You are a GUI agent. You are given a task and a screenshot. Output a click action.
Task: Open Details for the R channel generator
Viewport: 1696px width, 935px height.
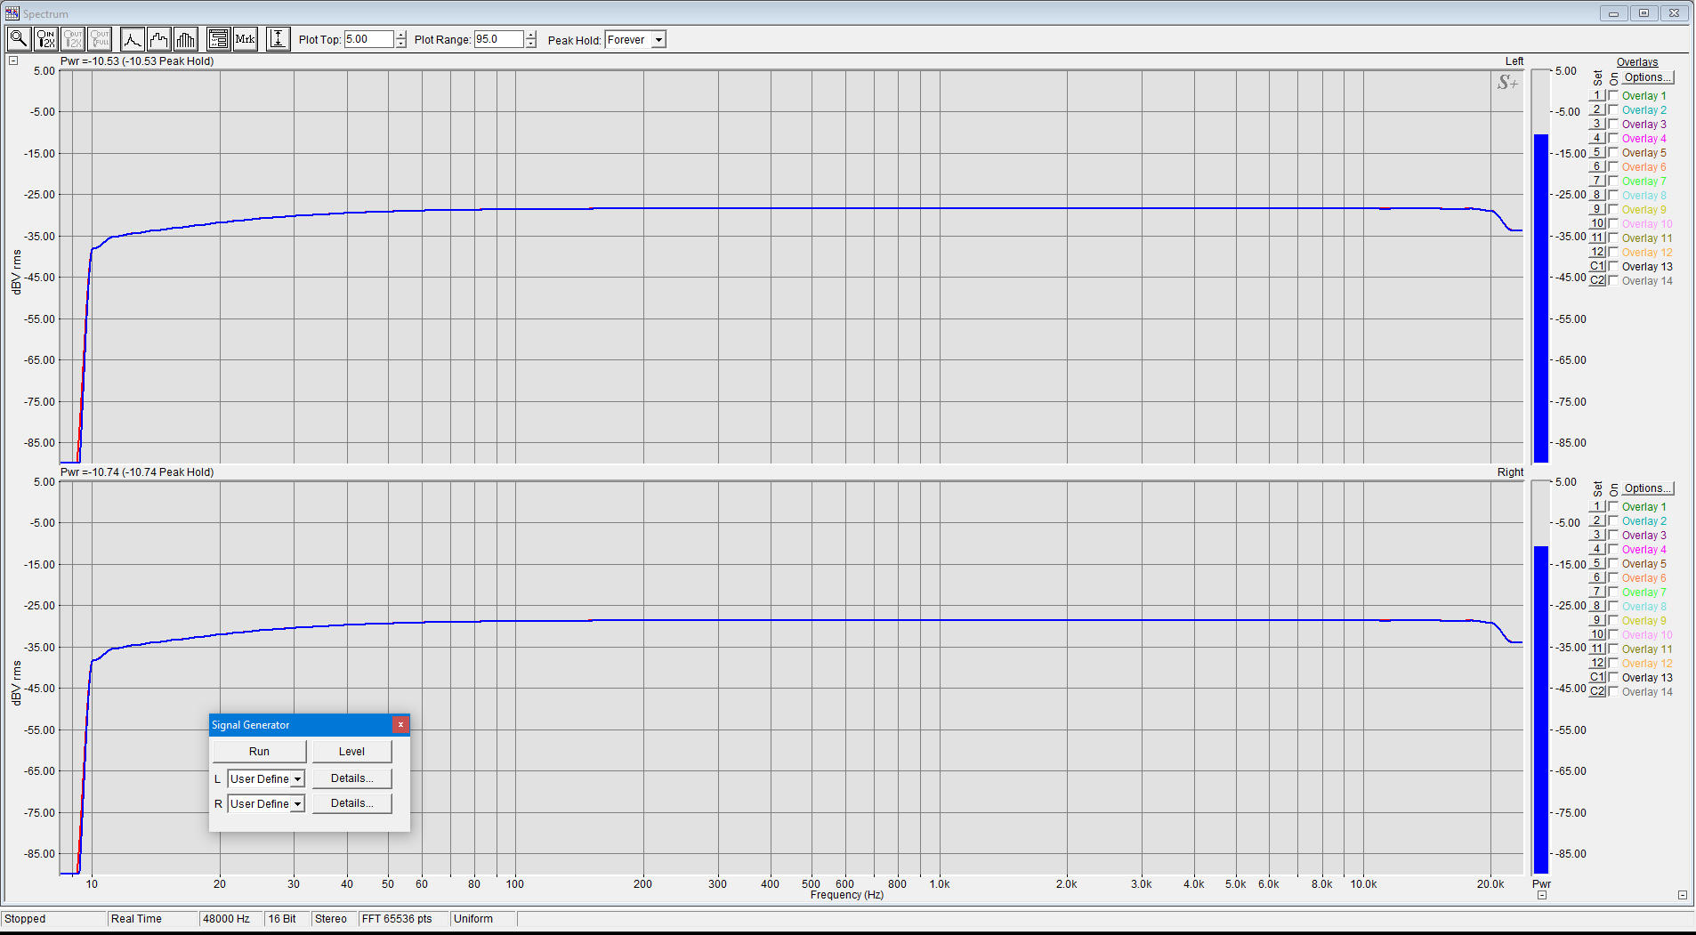351,803
